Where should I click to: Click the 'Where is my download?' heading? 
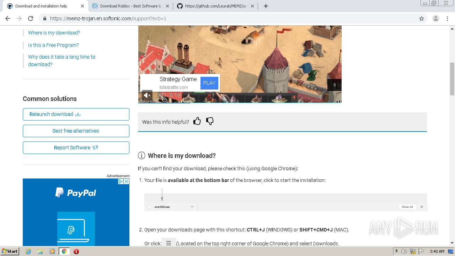coord(182,156)
